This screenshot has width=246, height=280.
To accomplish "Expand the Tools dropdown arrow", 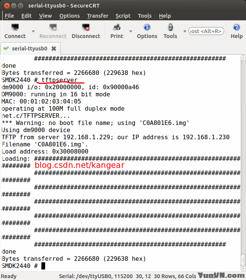I will pos(185,31).
